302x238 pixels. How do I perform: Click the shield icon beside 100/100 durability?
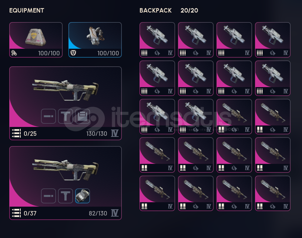[x=73, y=53]
